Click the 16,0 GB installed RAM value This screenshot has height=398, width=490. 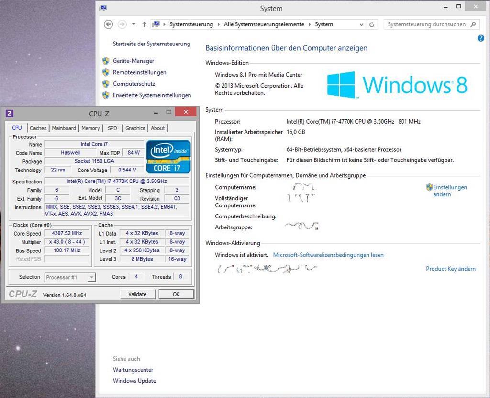(x=296, y=132)
